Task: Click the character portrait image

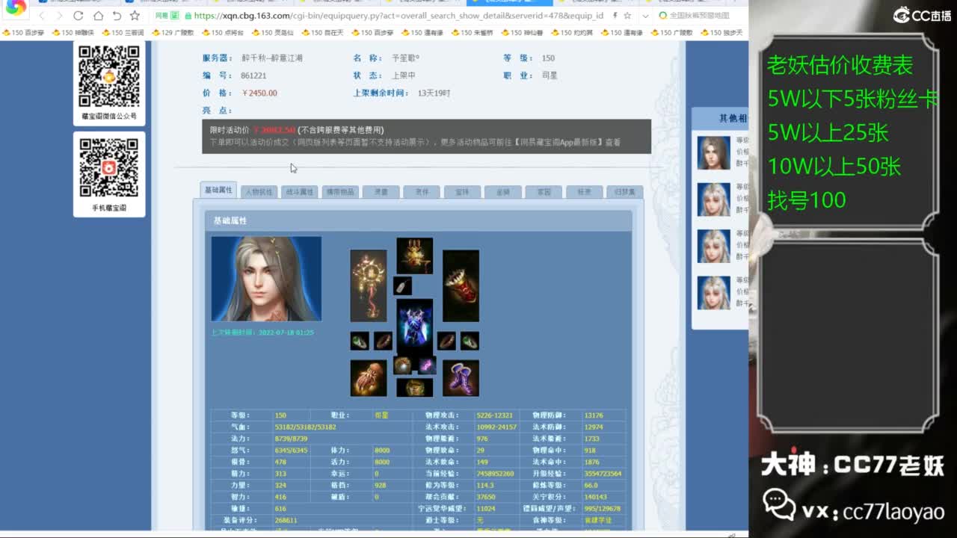Action: pos(266,279)
